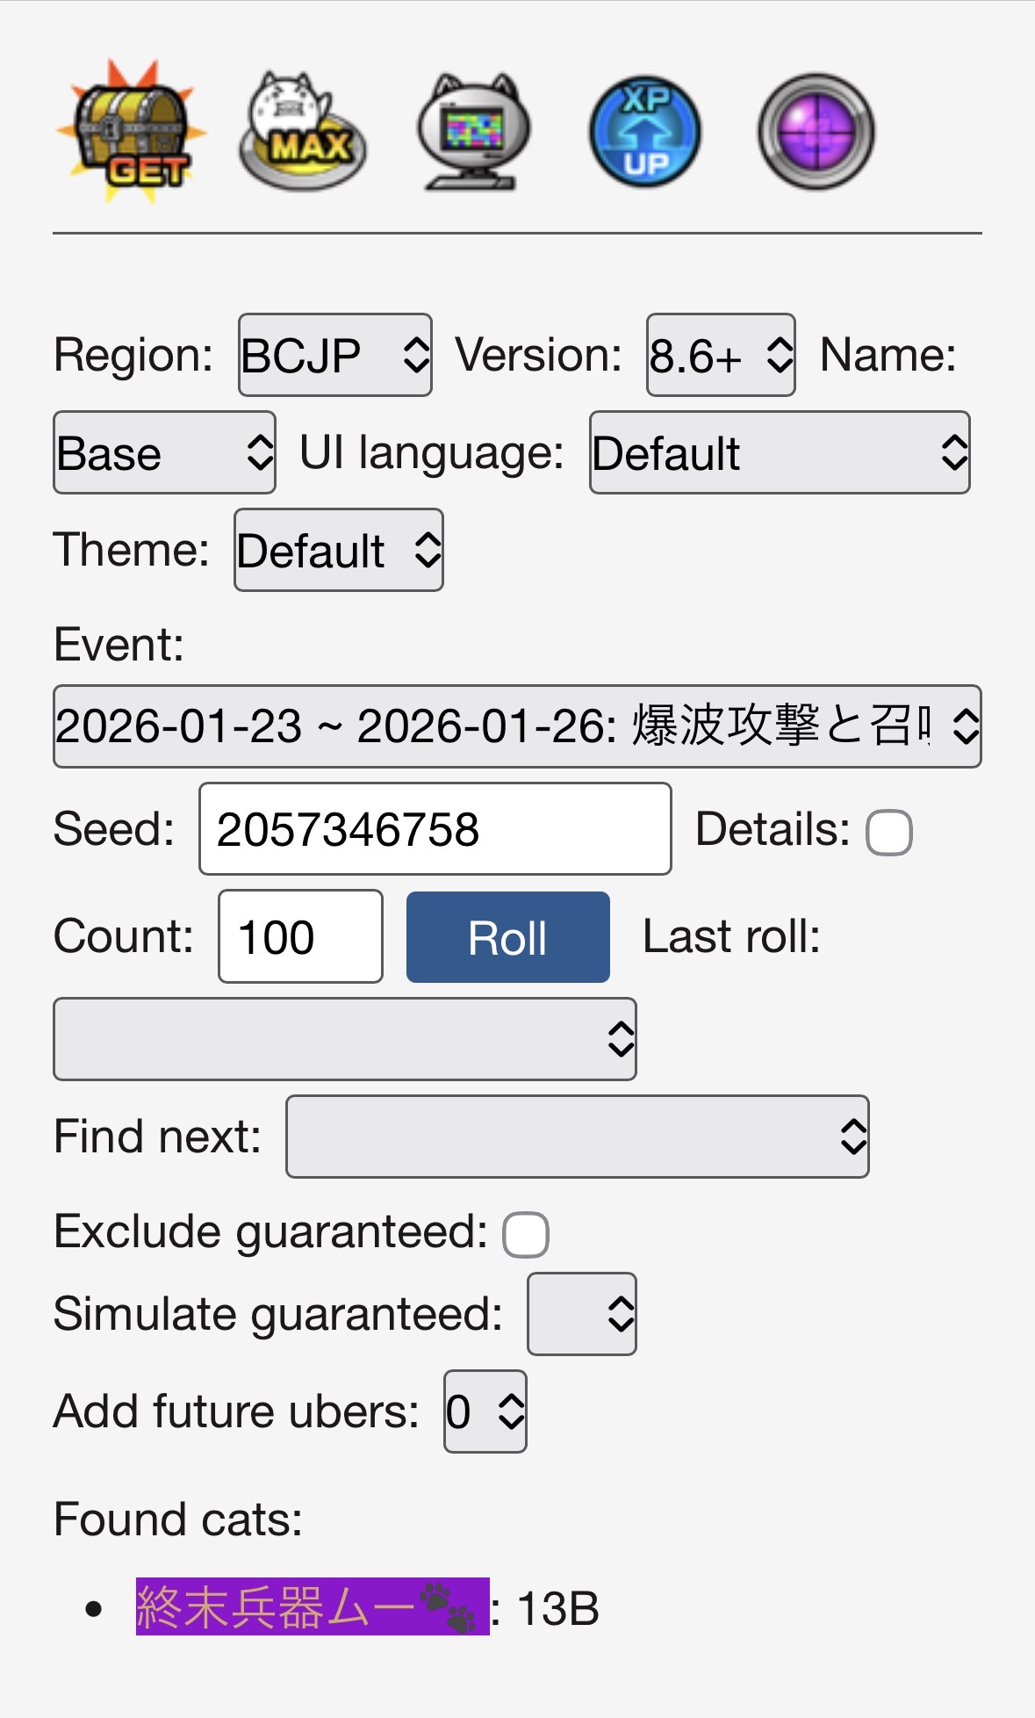Tick the Exclude guaranteed checkbox
The height and width of the screenshot is (1718, 1035).
point(525,1234)
